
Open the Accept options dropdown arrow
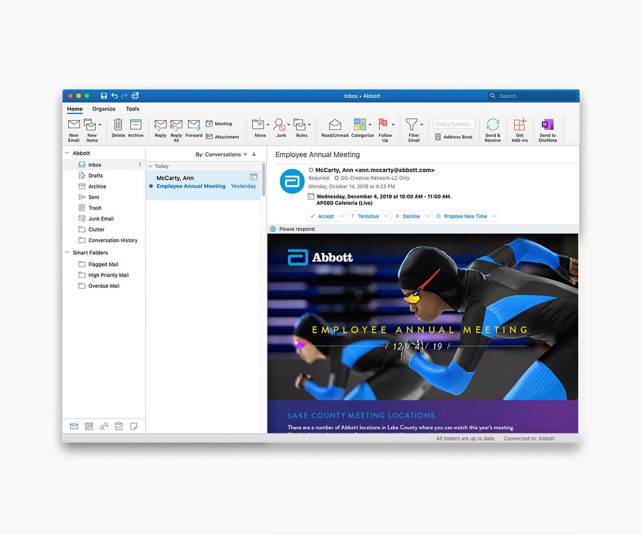point(341,216)
